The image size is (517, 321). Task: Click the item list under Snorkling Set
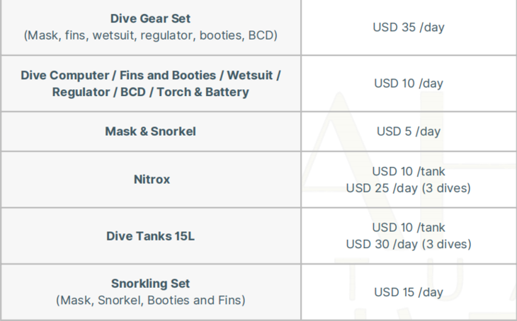tap(150, 300)
